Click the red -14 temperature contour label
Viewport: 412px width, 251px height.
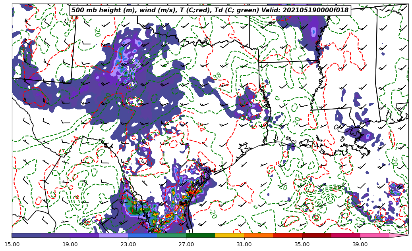coord(200,127)
